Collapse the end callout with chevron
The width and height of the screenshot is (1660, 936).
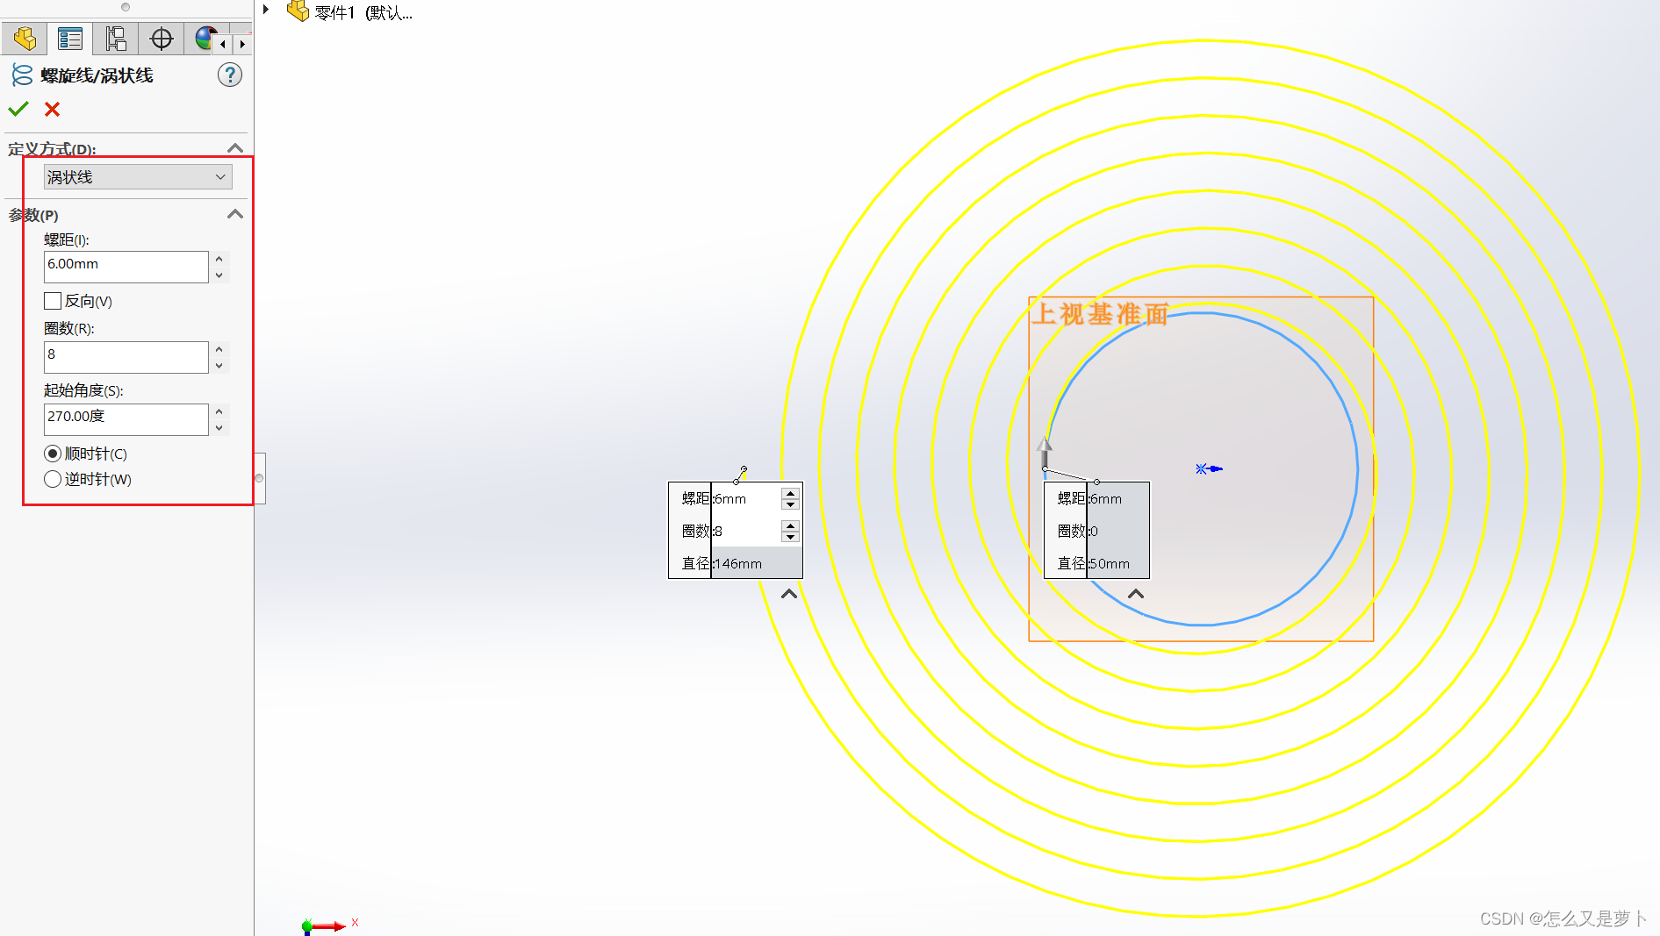789,594
